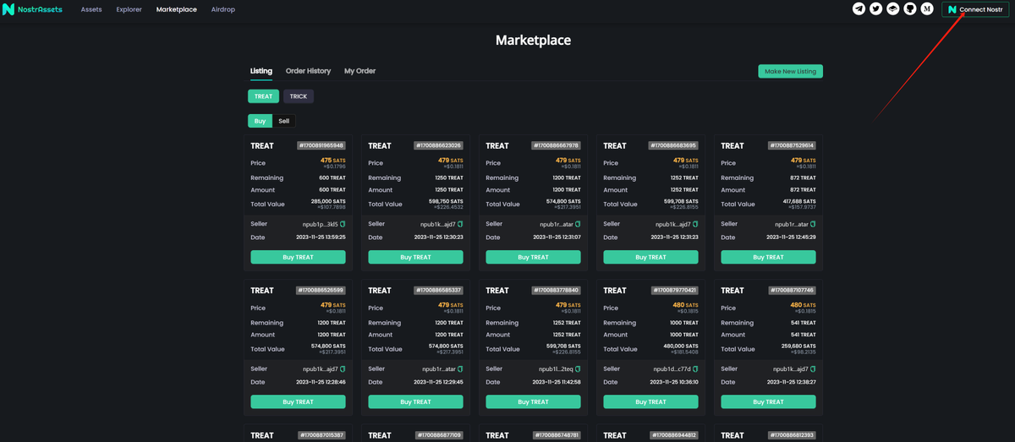Click order ID badge #1700887107746
Image resolution: width=1015 pixels, height=442 pixels.
coord(791,290)
